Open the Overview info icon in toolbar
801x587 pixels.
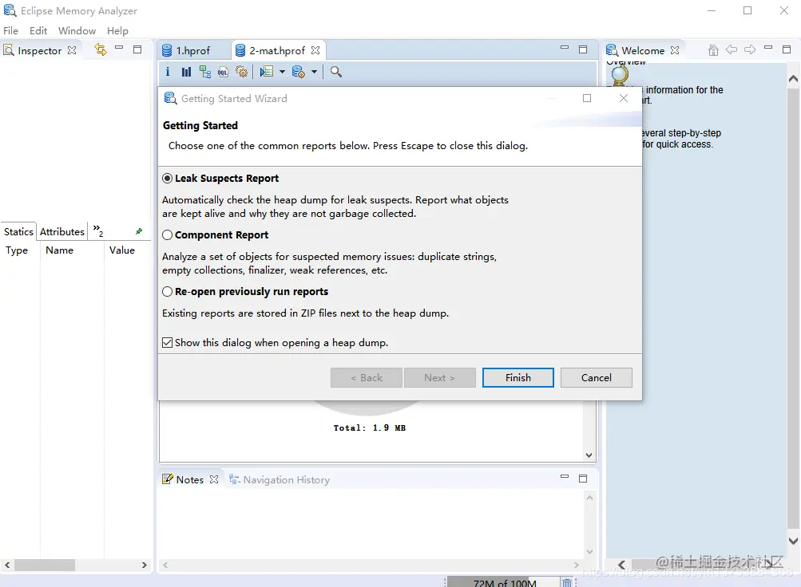[x=168, y=72]
